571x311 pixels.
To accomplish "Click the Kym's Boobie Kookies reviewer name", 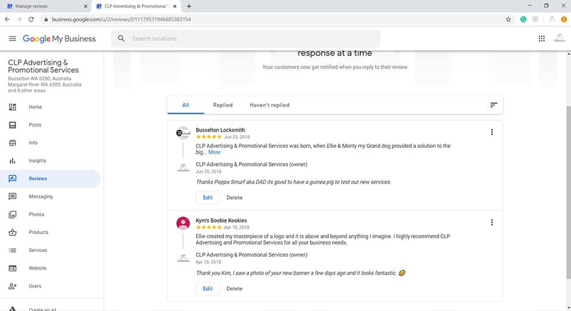I will coord(221,220).
